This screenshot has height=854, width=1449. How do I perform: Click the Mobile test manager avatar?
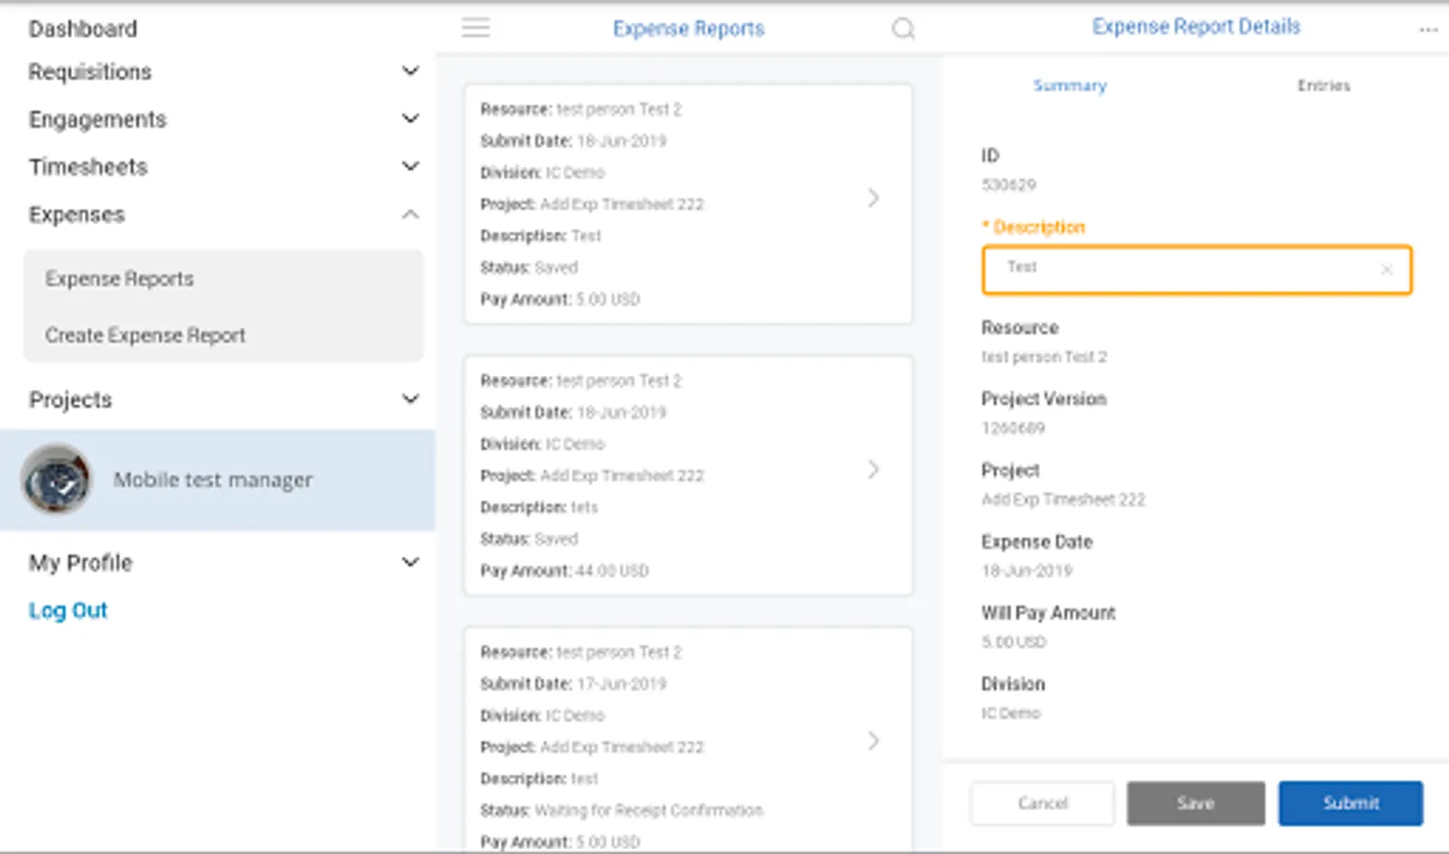tap(56, 480)
